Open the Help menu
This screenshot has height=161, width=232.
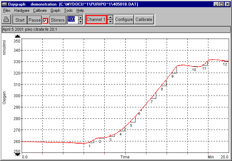pyautogui.click(x=80, y=10)
